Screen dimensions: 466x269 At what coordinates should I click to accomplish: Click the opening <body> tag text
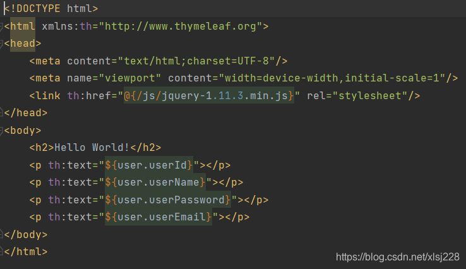click(x=23, y=131)
